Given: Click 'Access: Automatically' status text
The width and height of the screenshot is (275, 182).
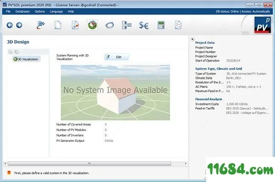Looking at the screenshot, I should click(256, 11).
